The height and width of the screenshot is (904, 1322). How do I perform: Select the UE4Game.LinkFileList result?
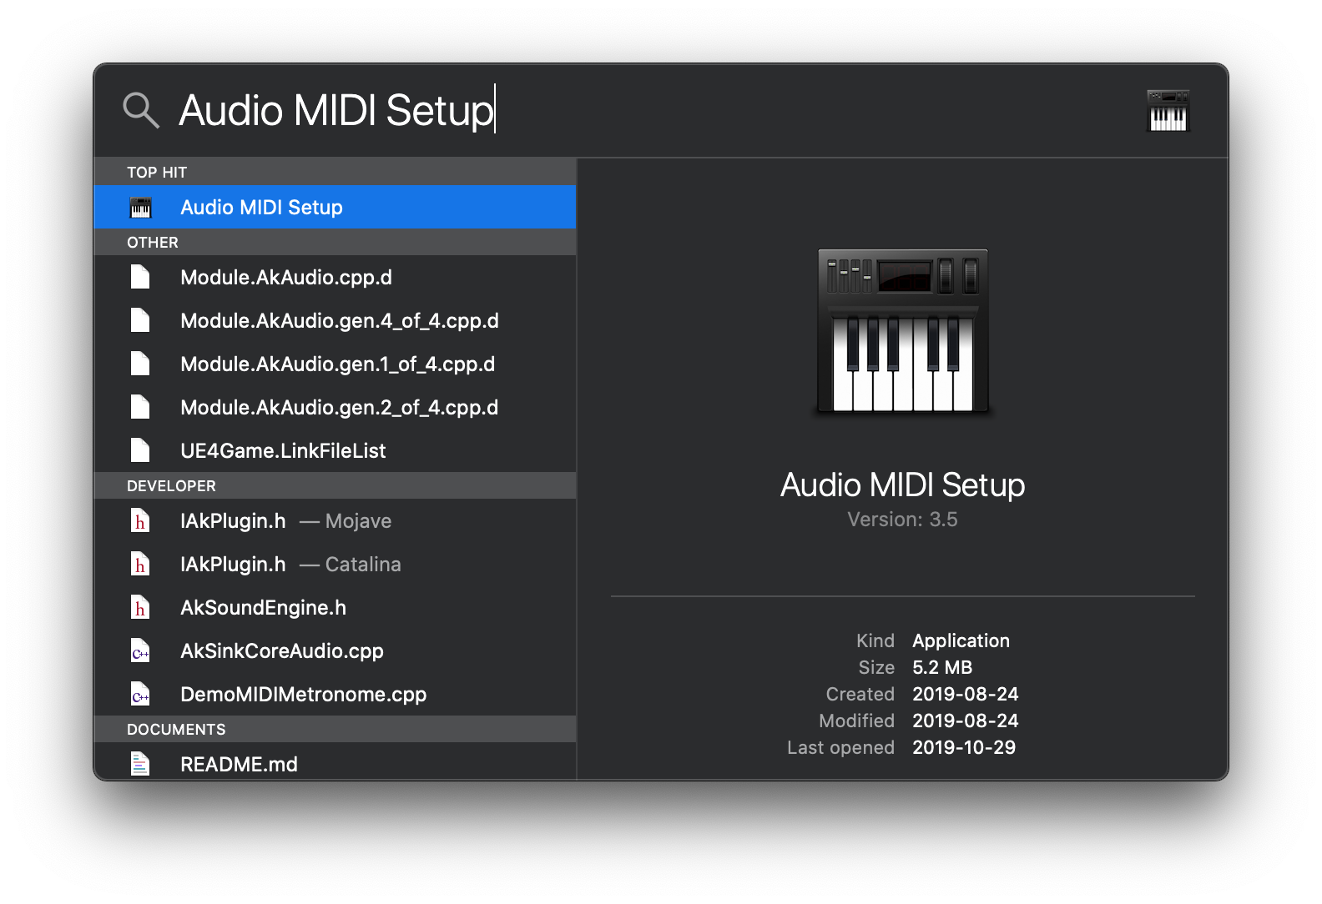335,450
